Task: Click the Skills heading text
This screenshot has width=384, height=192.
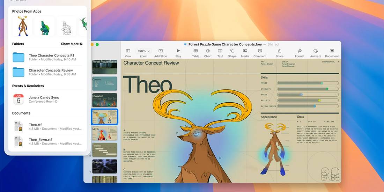Action: (x=264, y=77)
